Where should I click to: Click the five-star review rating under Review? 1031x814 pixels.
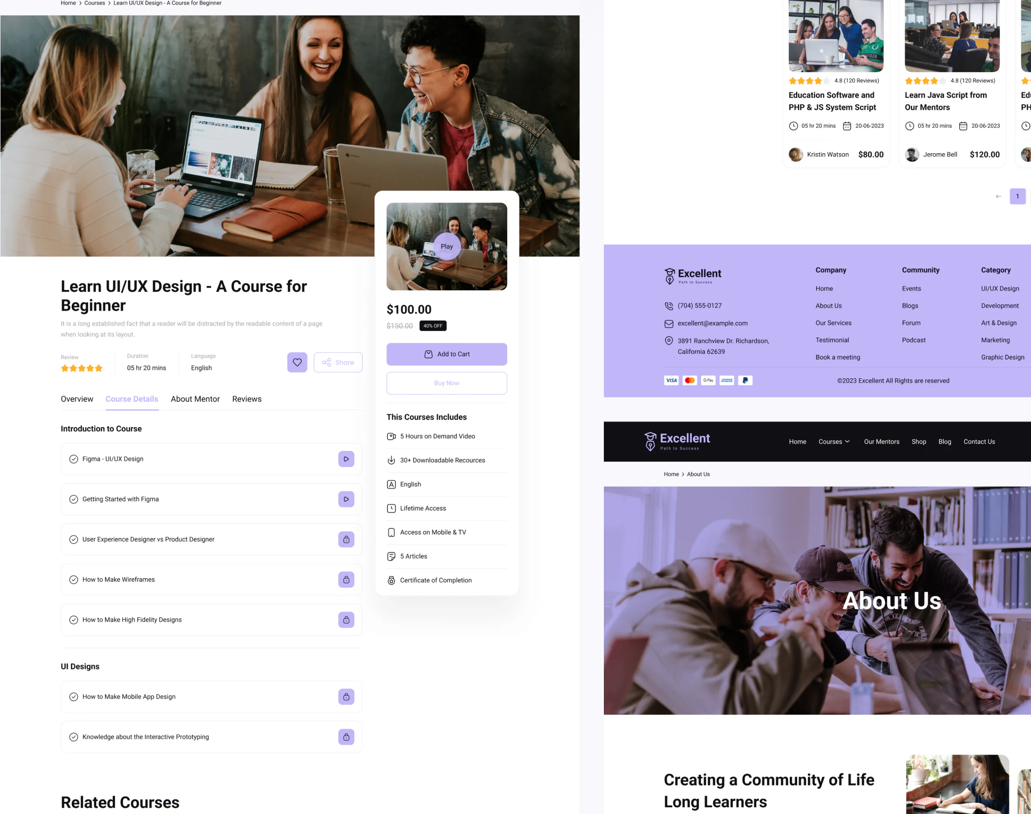click(82, 368)
